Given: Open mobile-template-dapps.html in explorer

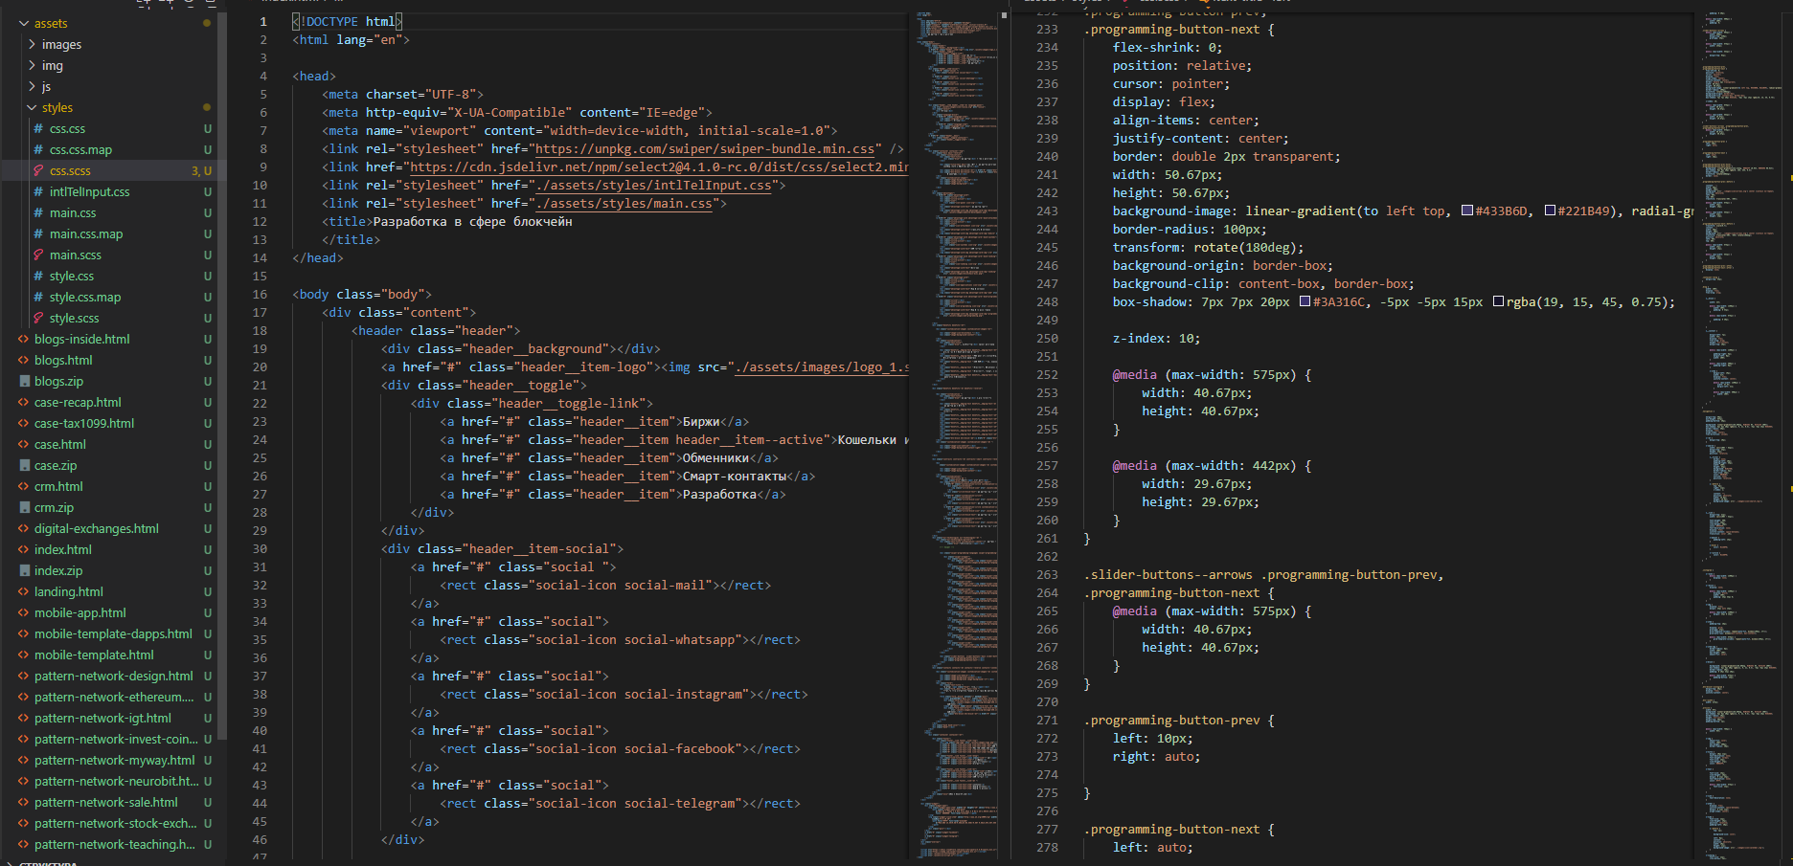Looking at the screenshot, I should 113,633.
